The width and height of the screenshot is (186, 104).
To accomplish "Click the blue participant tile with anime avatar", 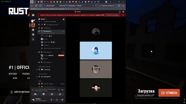I will (96, 51).
